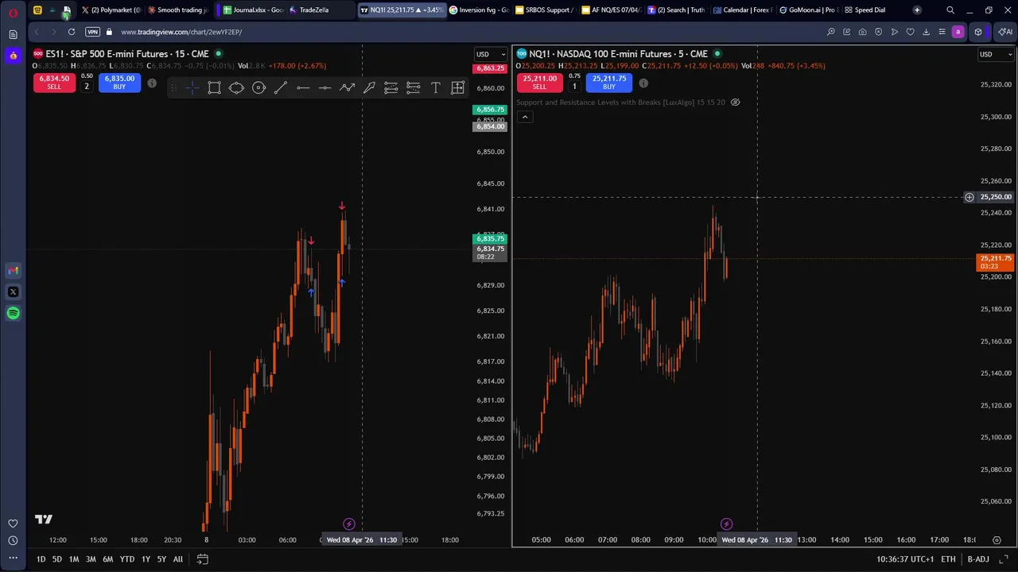Screen dimensions: 1018x572
Task: Switch to Calendar Forex browser tab
Action: tap(741, 10)
